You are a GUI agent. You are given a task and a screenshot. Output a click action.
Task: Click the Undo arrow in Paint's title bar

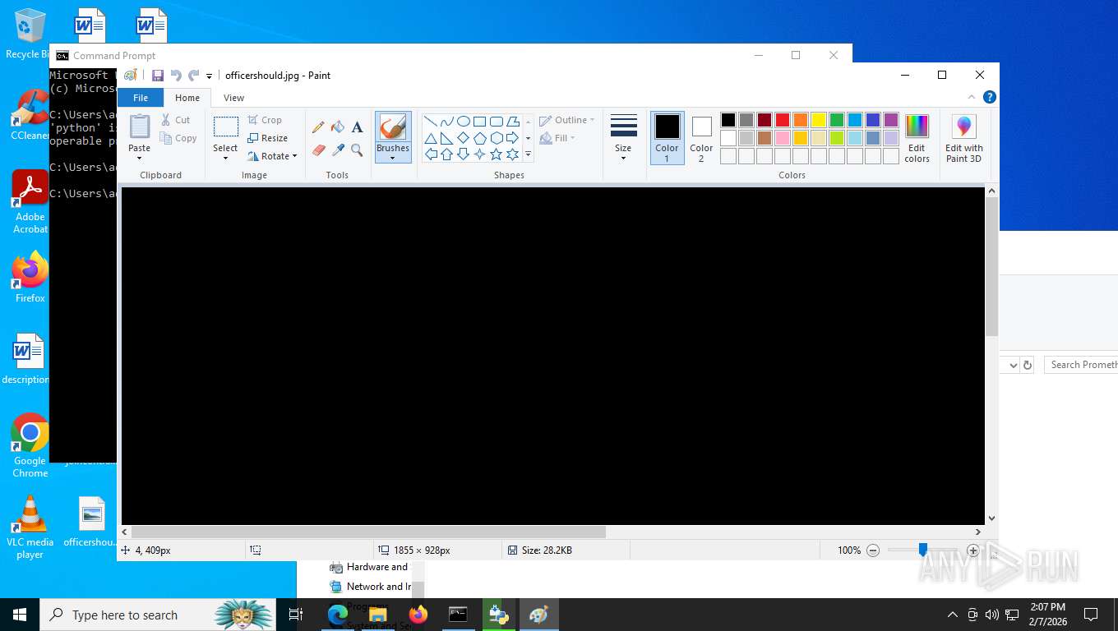pos(176,76)
